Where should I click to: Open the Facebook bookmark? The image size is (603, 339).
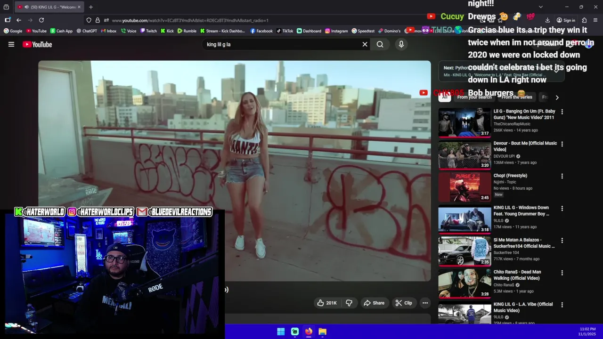click(x=261, y=31)
